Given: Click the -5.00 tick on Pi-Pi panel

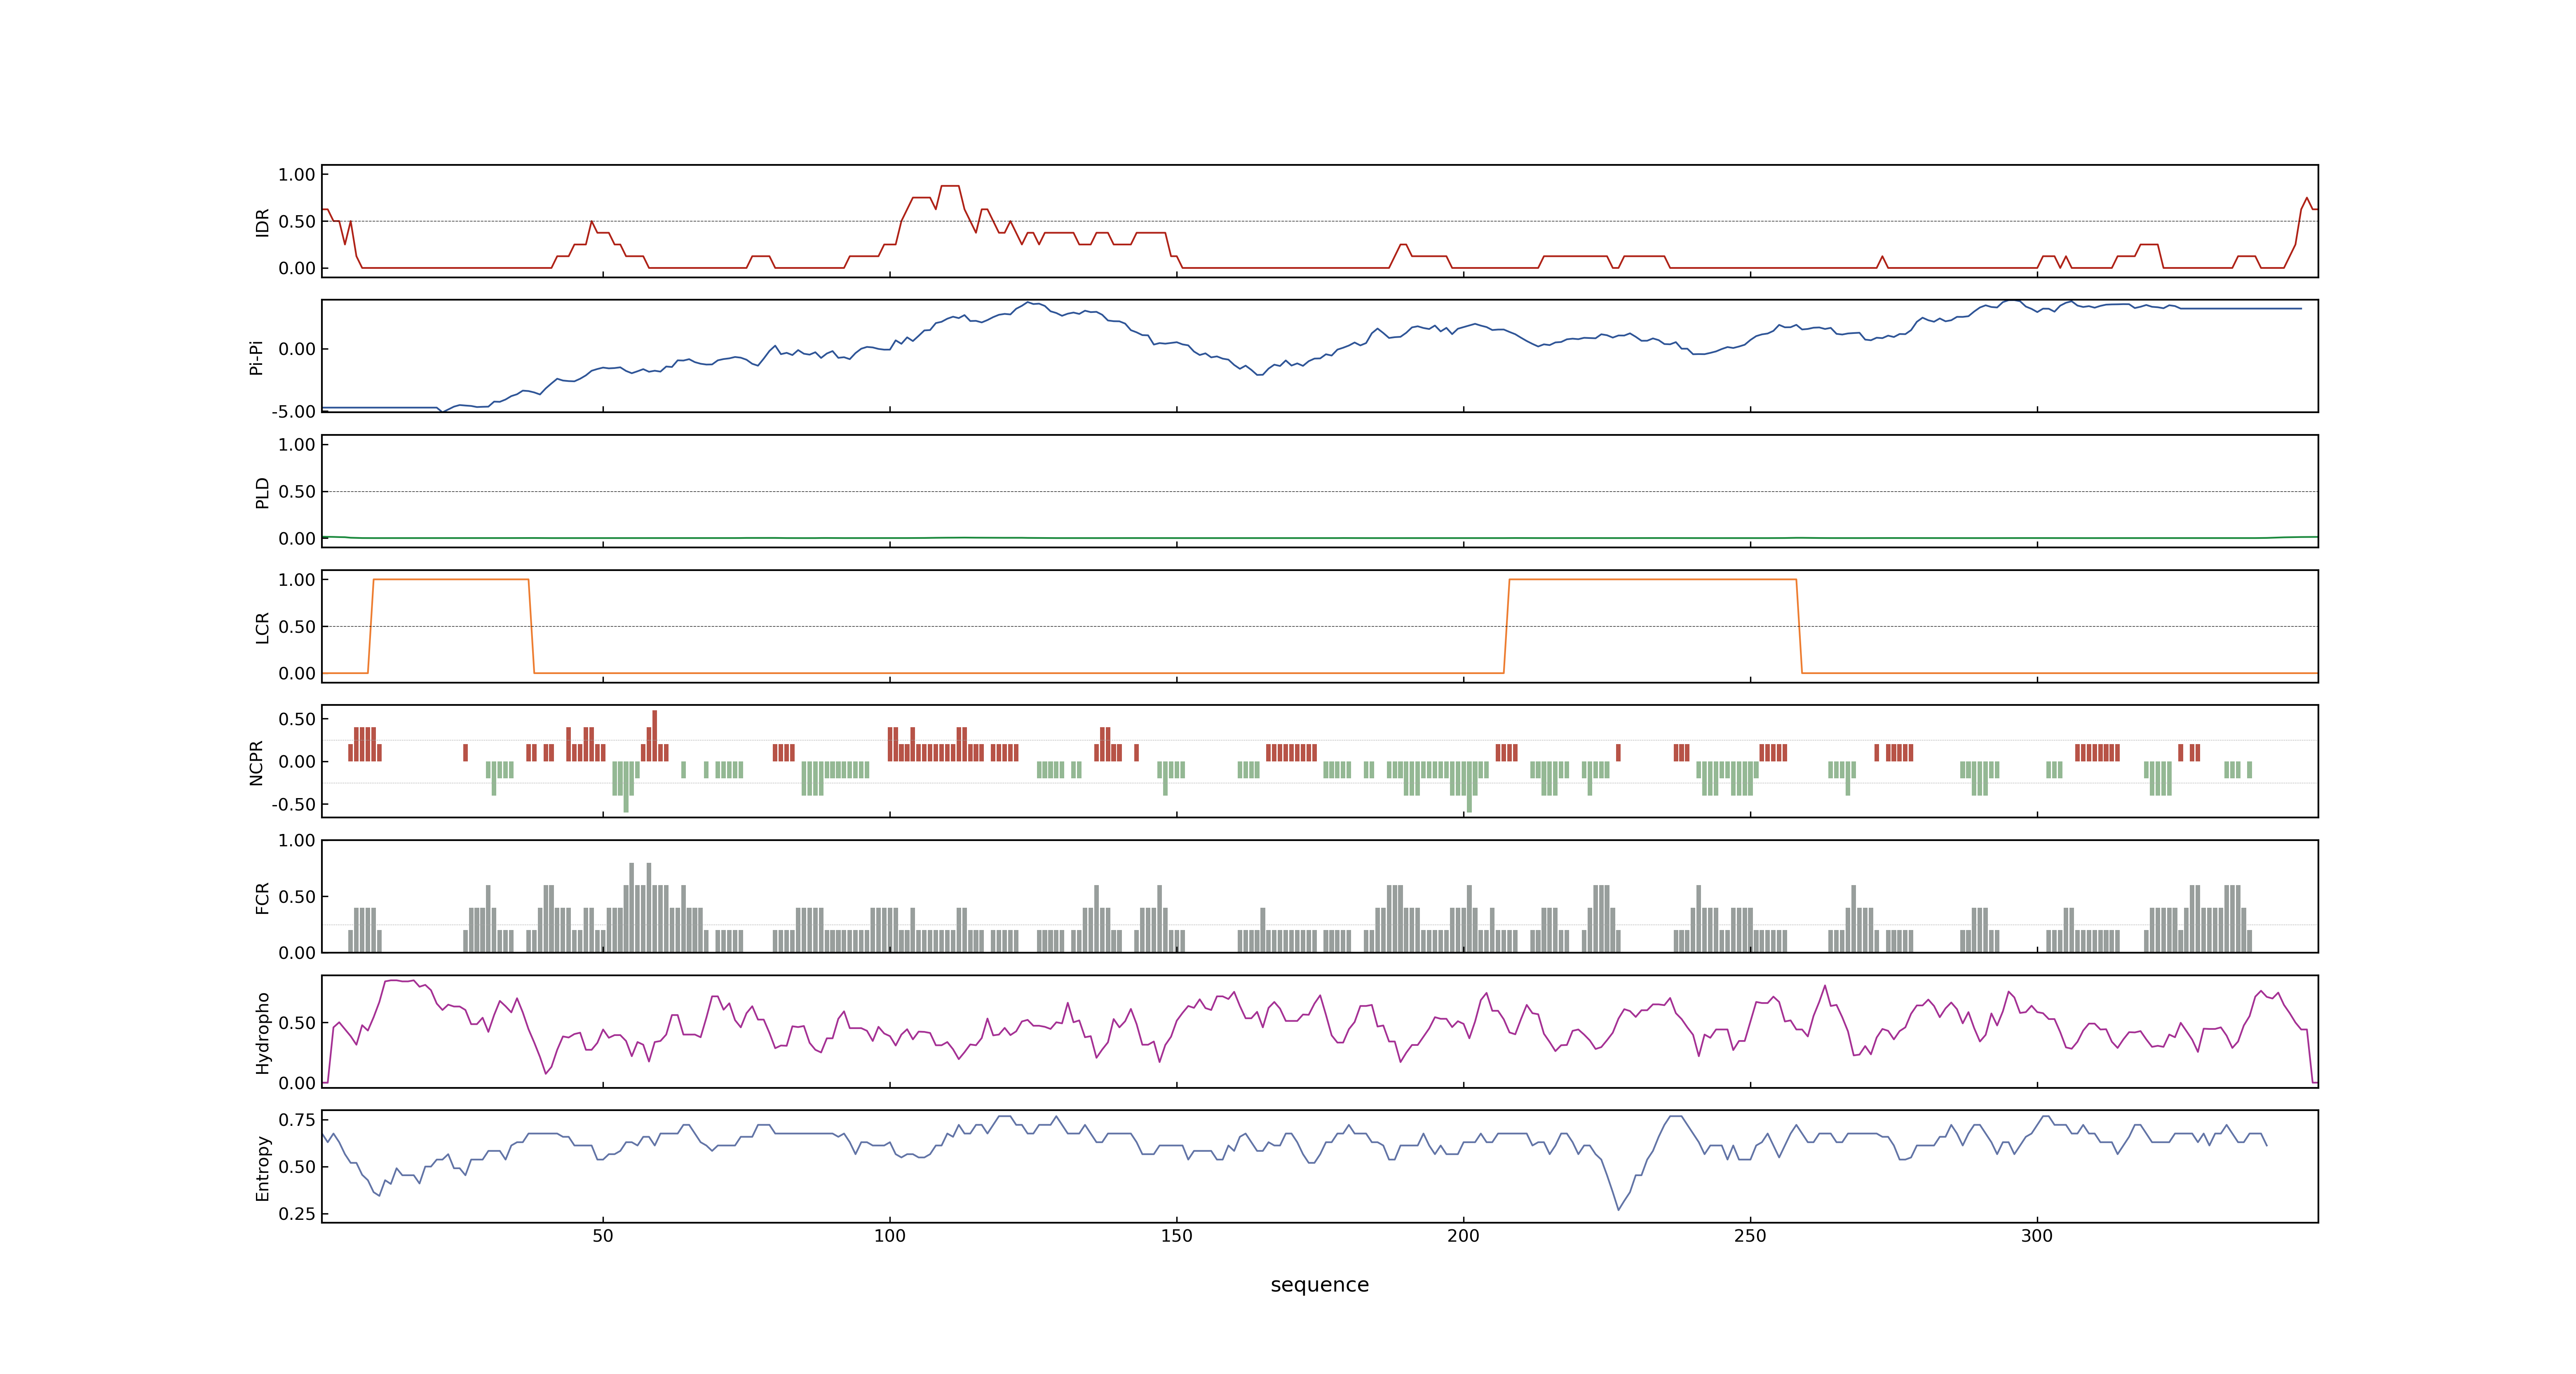Looking at the screenshot, I should coord(293,412).
